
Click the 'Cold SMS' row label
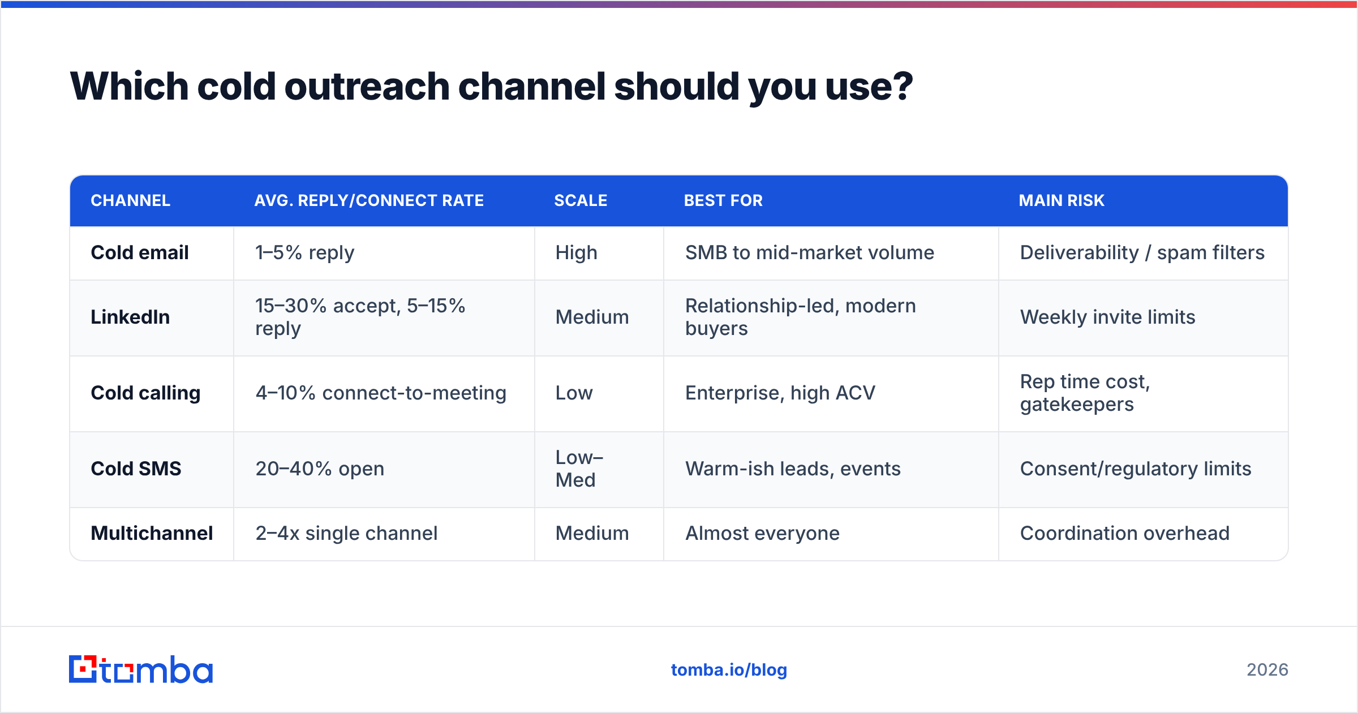tap(136, 469)
